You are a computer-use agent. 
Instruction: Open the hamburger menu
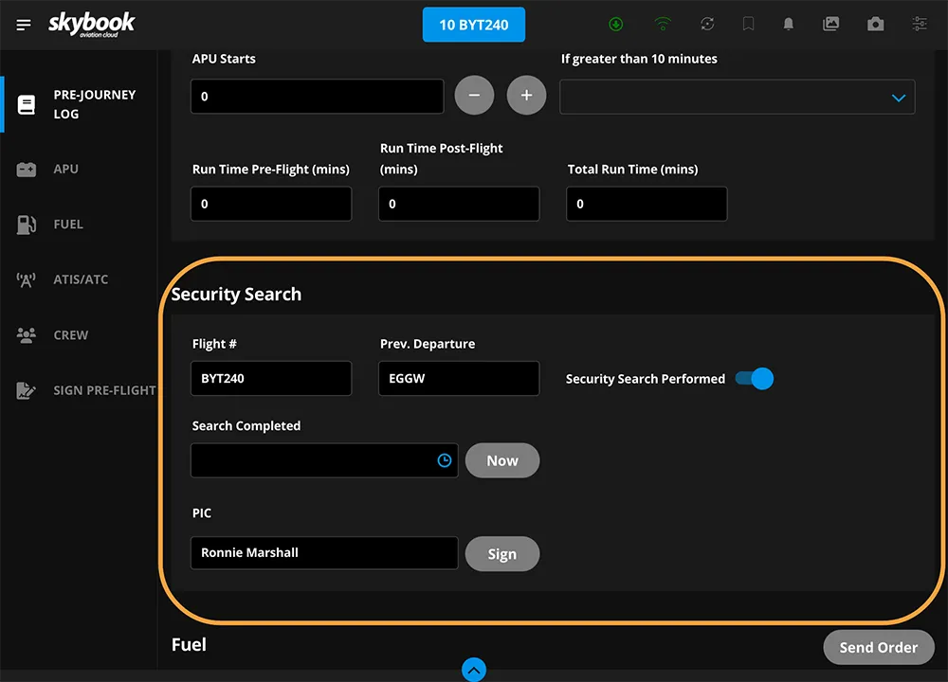click(24, 25)
